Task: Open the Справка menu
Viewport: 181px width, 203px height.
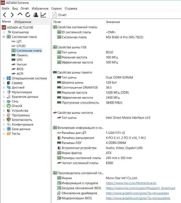Action: tap(71, 9)
